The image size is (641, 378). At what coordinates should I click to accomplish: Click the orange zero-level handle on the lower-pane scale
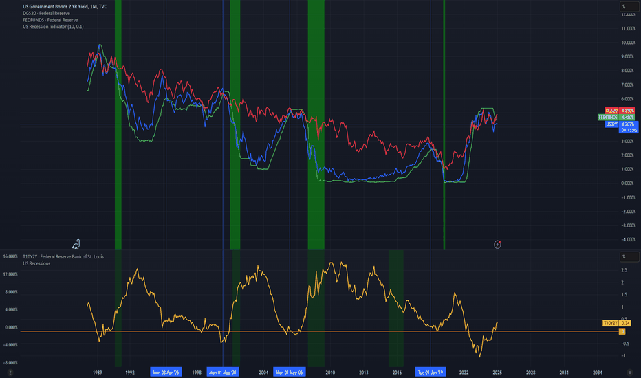622,331
